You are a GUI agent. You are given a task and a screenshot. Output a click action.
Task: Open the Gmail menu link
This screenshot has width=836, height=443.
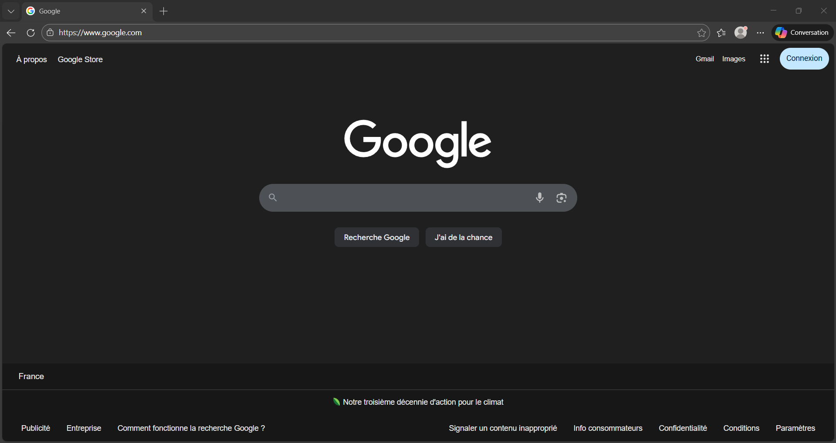pos(704,59)
